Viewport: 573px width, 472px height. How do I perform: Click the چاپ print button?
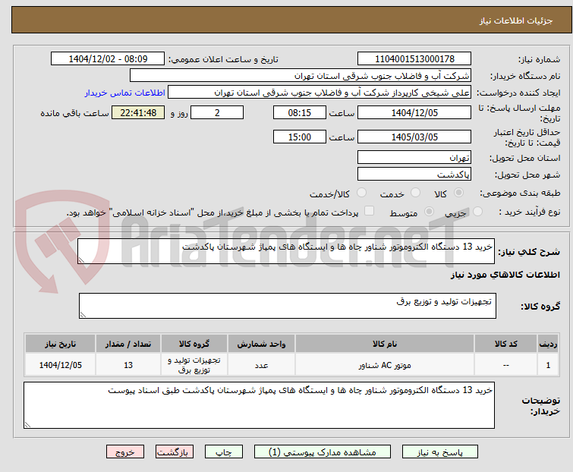[224, 452]
